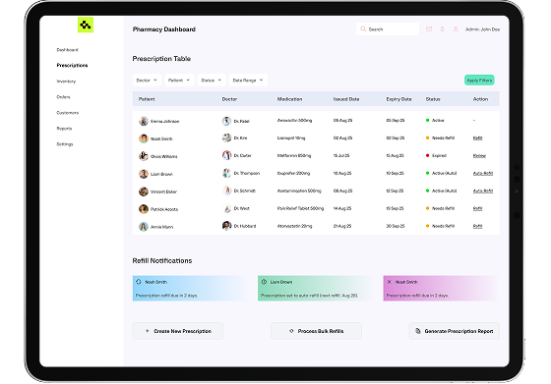Open the Date Range filter dropdown
The height and width of the screenshot is (384, 551).
click(248, 80)
